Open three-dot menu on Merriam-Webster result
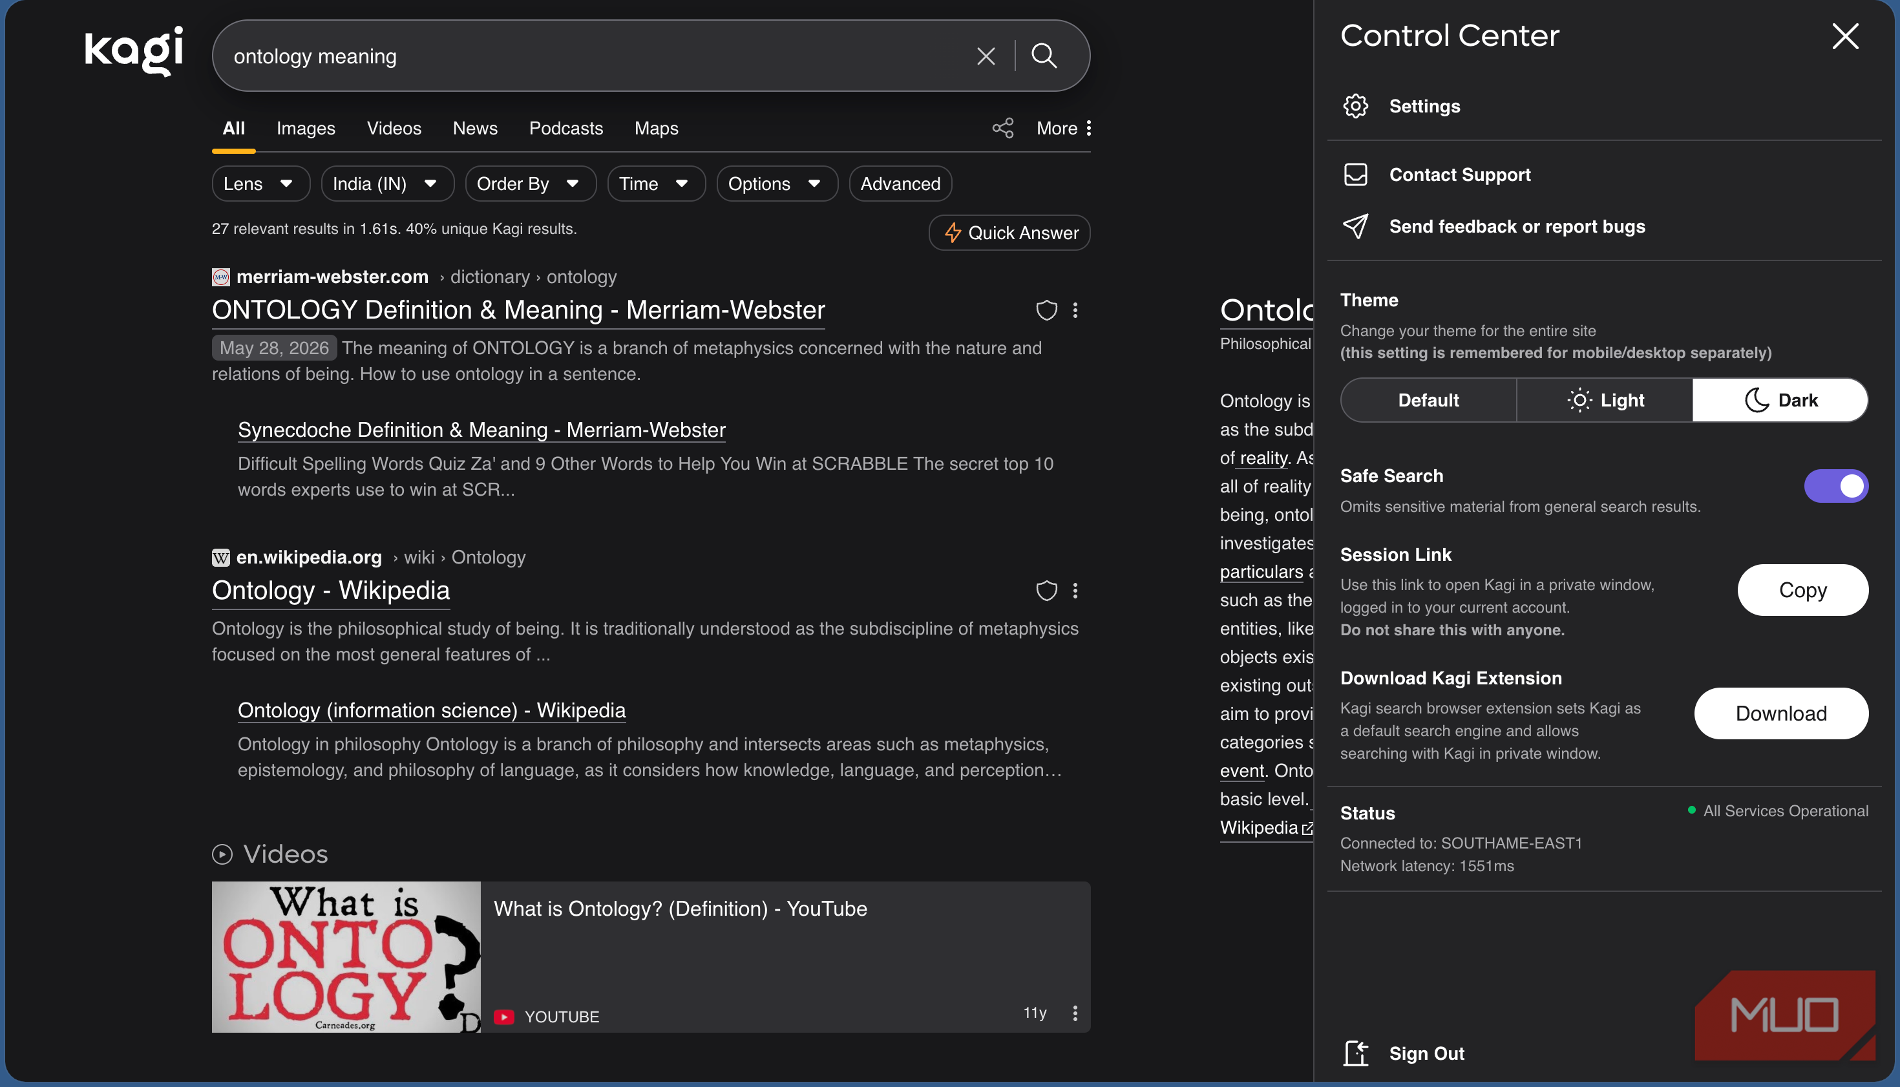This screenshot has width=1900, height=1087. [x=1075, y=310]
